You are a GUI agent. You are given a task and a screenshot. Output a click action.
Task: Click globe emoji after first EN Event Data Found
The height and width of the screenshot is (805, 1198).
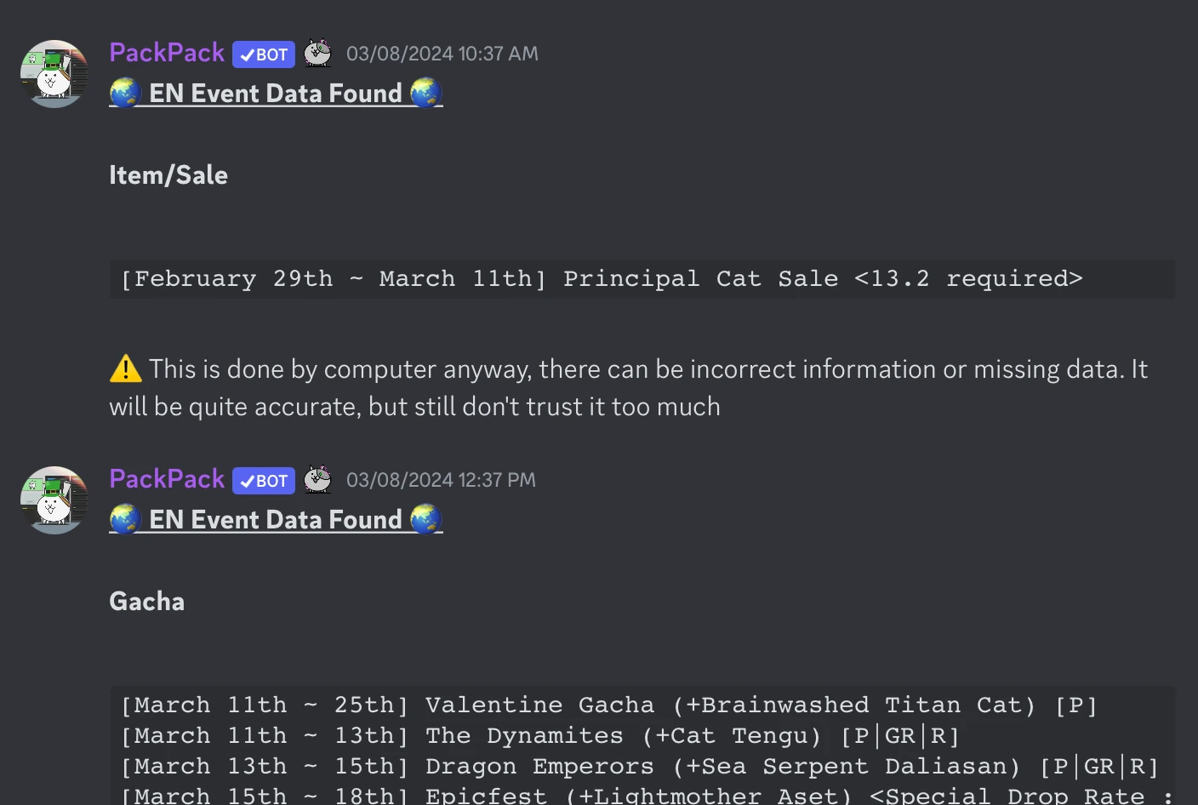pyautogui.click(x=426, y=93)
